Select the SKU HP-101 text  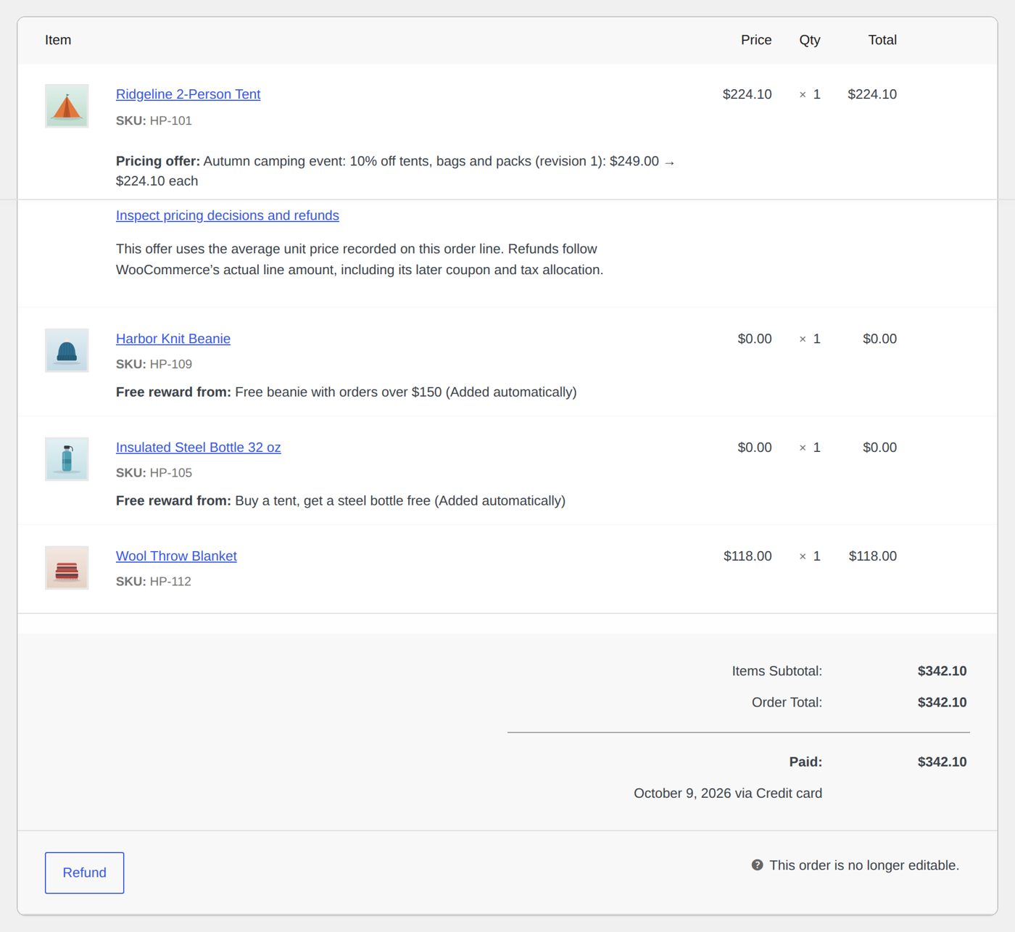(x=154, y=121)
